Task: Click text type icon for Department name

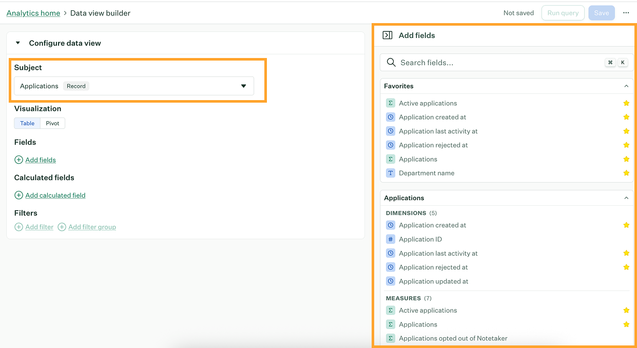Action: pos(391,173)
